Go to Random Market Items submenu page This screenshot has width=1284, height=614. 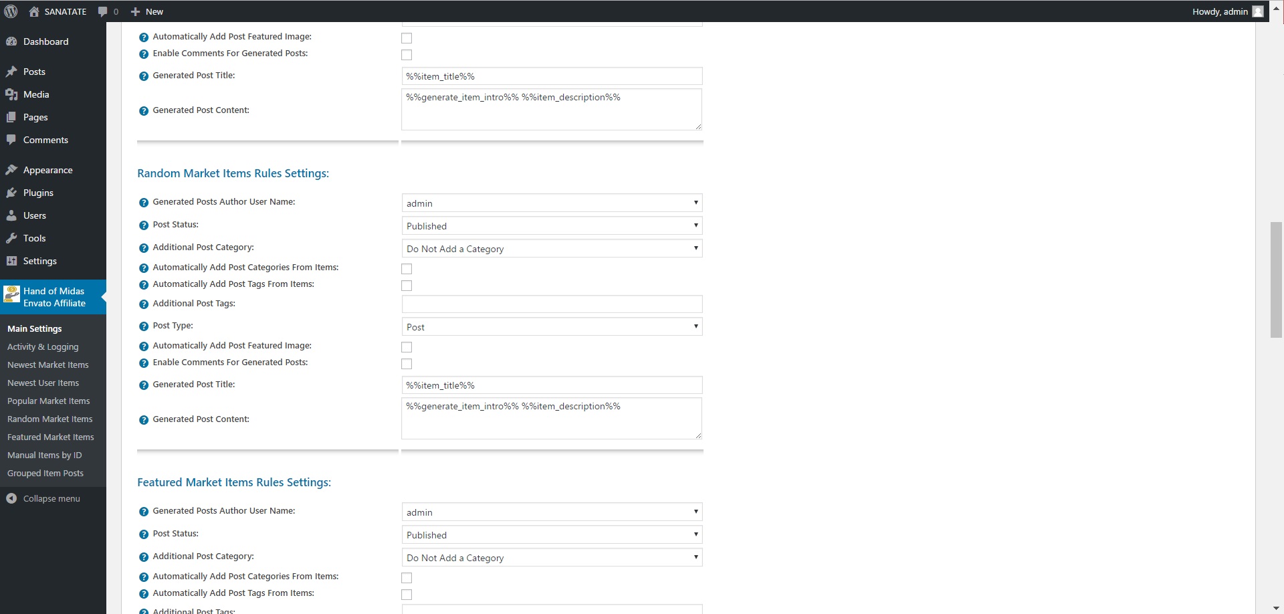pos(50,419)
